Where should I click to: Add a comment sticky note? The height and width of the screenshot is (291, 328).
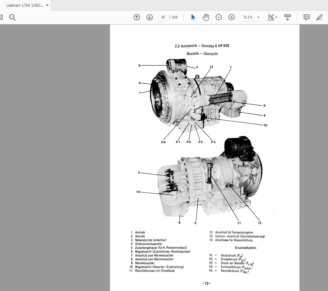tap(306, 17)
